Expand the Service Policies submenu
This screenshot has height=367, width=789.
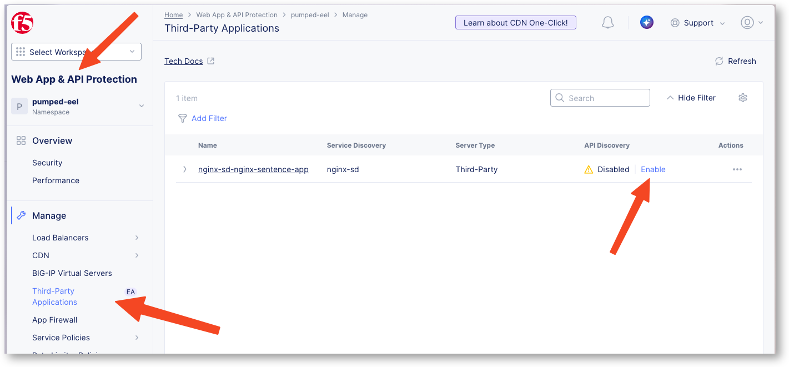pos(137,338)
